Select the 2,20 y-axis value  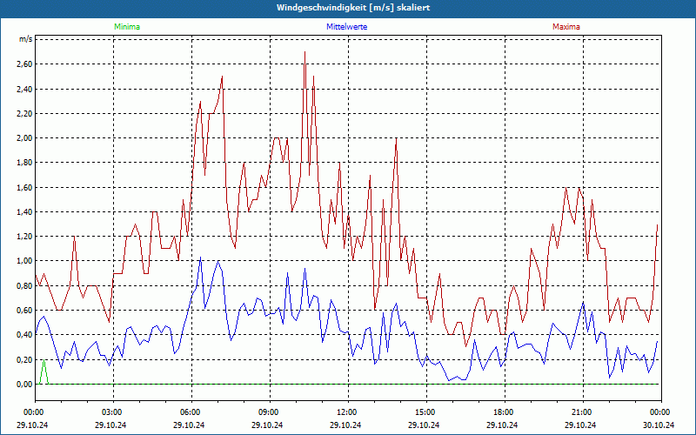point(24,114)
